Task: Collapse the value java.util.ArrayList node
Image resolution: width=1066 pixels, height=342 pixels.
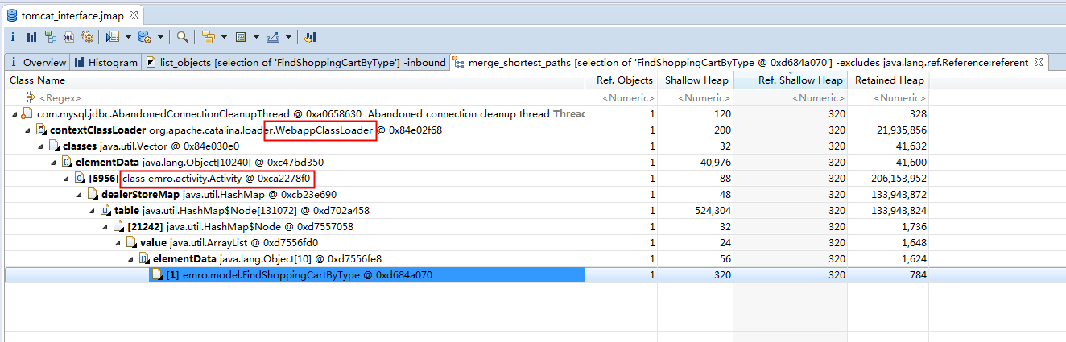Action: (x=119, y=243)
